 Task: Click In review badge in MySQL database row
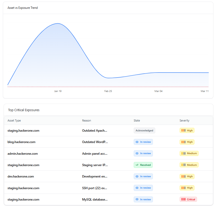143,199
